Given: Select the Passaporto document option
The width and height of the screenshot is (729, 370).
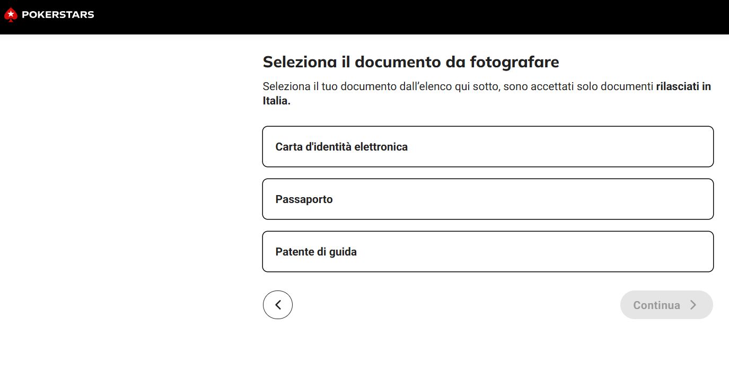Looking at the screenshot, I should click(487, 199).
